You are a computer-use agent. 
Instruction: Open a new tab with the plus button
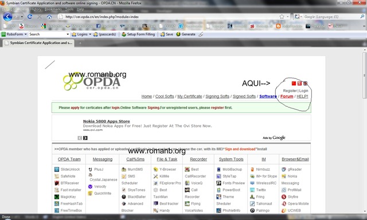[80, 43]
